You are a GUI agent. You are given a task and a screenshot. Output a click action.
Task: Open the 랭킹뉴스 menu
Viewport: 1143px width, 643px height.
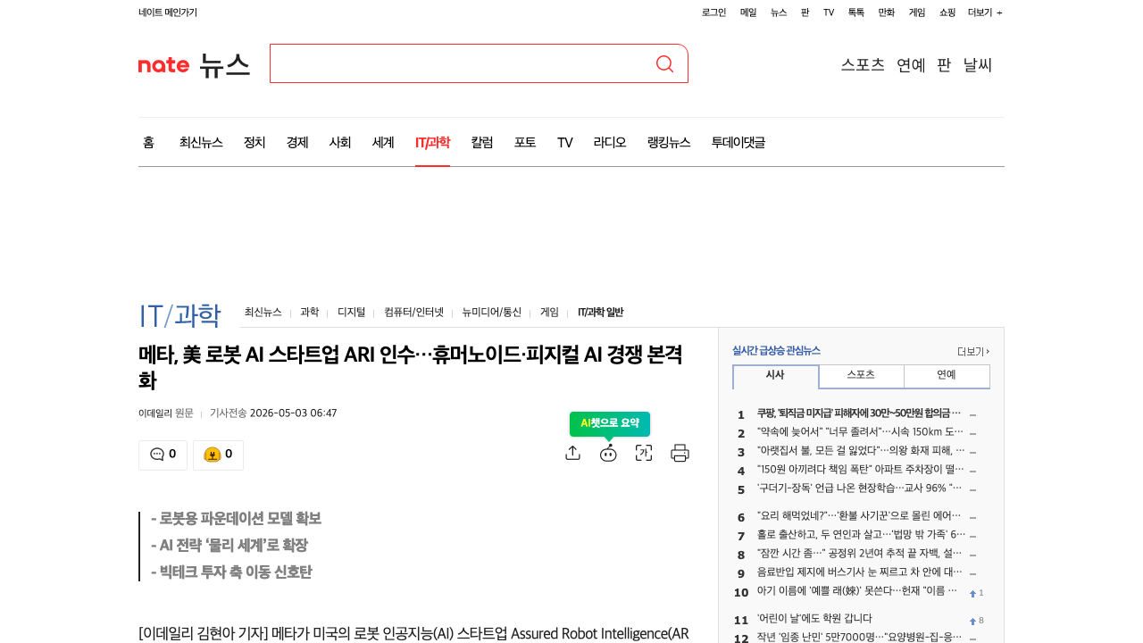tap(669, 142)
